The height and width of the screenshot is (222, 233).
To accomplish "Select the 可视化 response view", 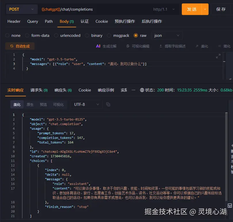I will 58,104.
